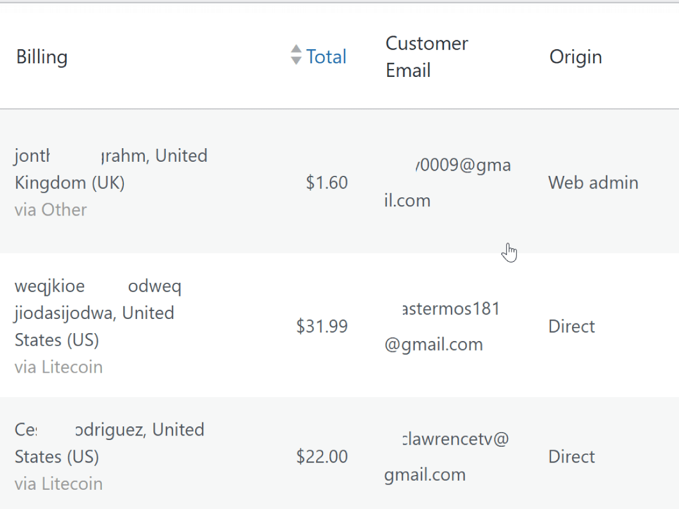Click Direct origin in the $22.00 row

tap(571, 456)
